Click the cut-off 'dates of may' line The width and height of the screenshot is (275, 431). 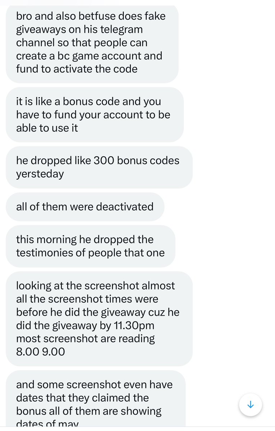coord(47,424)
